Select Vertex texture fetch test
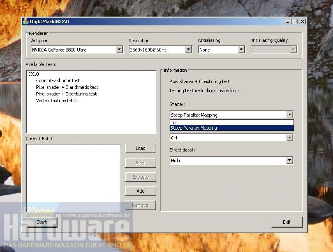The image size is (333, 252). click(x=56, y=101)
